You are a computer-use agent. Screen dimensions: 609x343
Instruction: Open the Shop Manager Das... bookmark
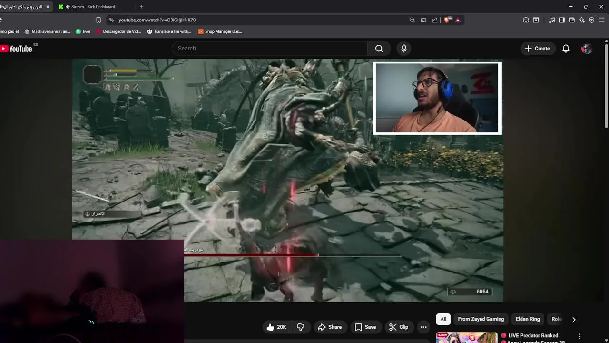tap(220, 31)
